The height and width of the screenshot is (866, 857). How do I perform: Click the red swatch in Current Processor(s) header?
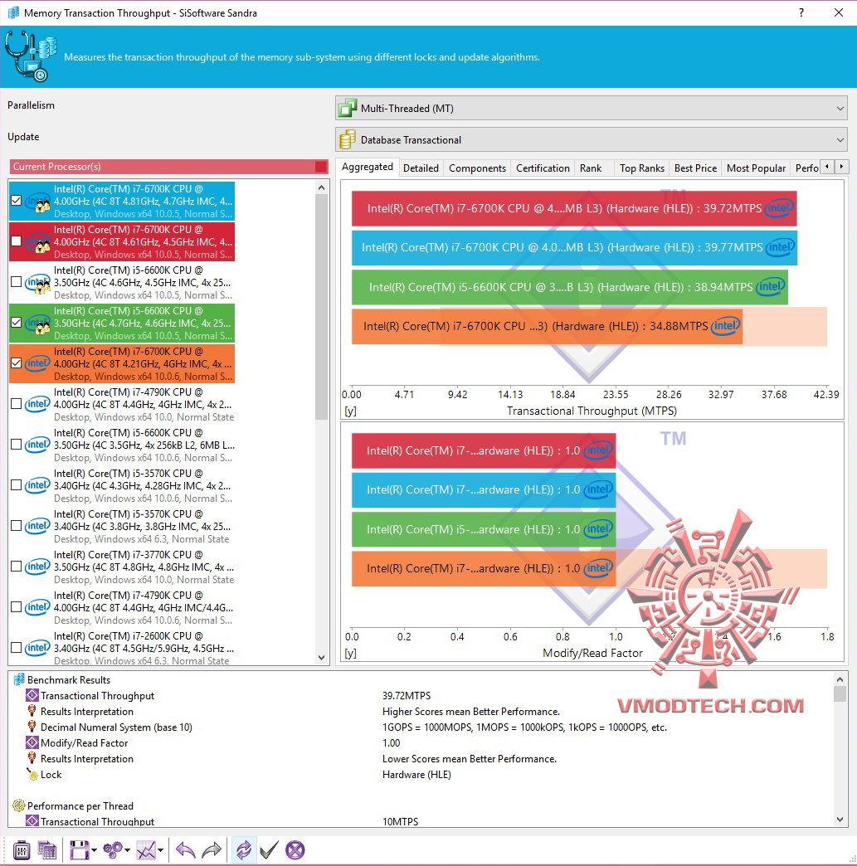[321, 166]
